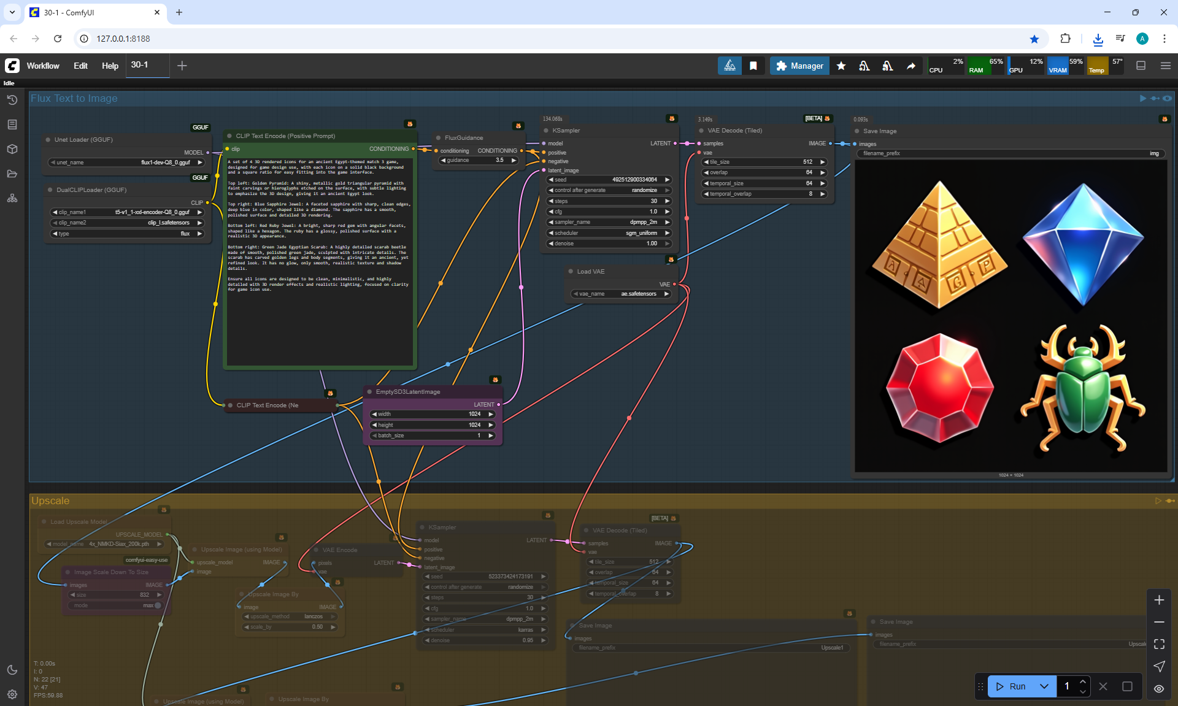
Task: Toggle the bottom panel icon
Action: coord(1141,66)
